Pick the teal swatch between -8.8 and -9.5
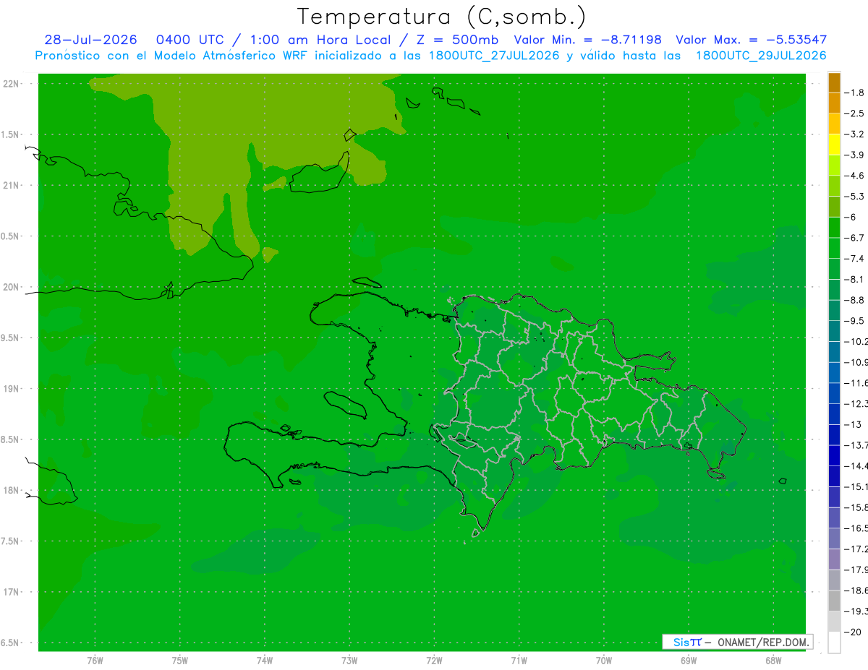 (x=834, y=310)
